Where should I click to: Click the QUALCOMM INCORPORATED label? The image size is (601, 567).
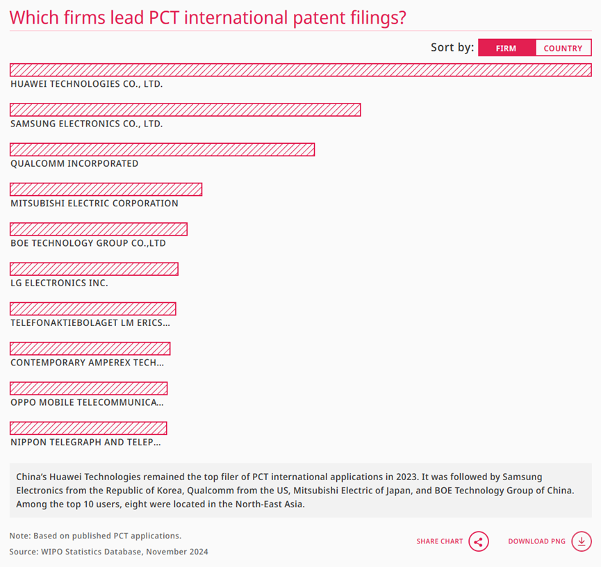[74, 164]
